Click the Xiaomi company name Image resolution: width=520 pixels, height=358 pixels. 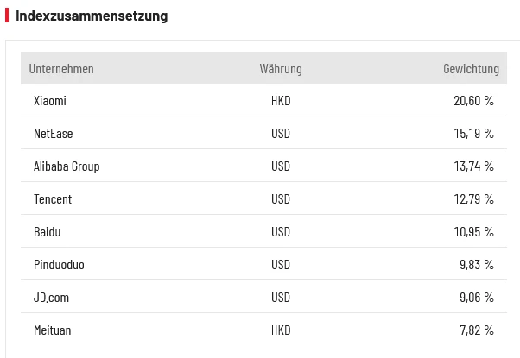[50, 101]
